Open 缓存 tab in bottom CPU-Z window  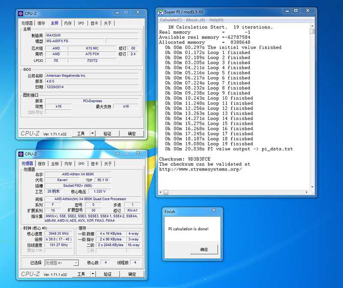(x=42, y=164)
